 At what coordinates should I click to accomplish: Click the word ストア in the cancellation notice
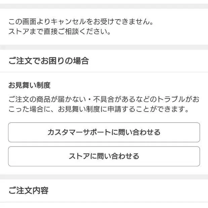(x=19, y=32)
